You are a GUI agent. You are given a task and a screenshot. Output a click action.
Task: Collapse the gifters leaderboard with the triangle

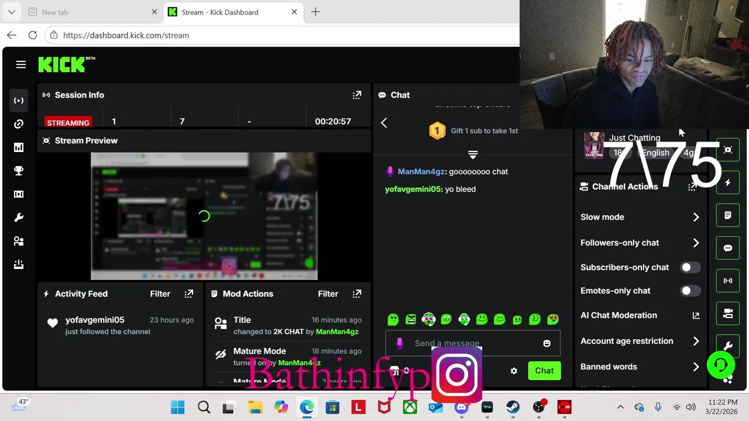click(473, 154)
